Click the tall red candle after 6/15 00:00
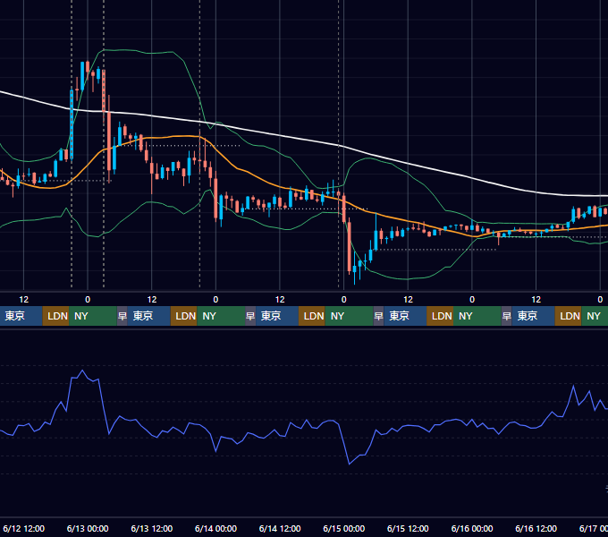The width and height of the screenshot is (608, 537). coord(350,245)
